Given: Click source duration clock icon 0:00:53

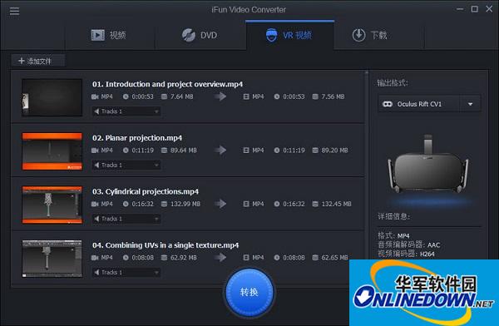Looking at the screenshot, I should click(126, 96).
